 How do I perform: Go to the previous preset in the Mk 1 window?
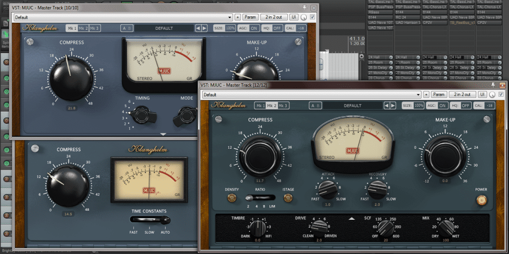pos(198,28)
